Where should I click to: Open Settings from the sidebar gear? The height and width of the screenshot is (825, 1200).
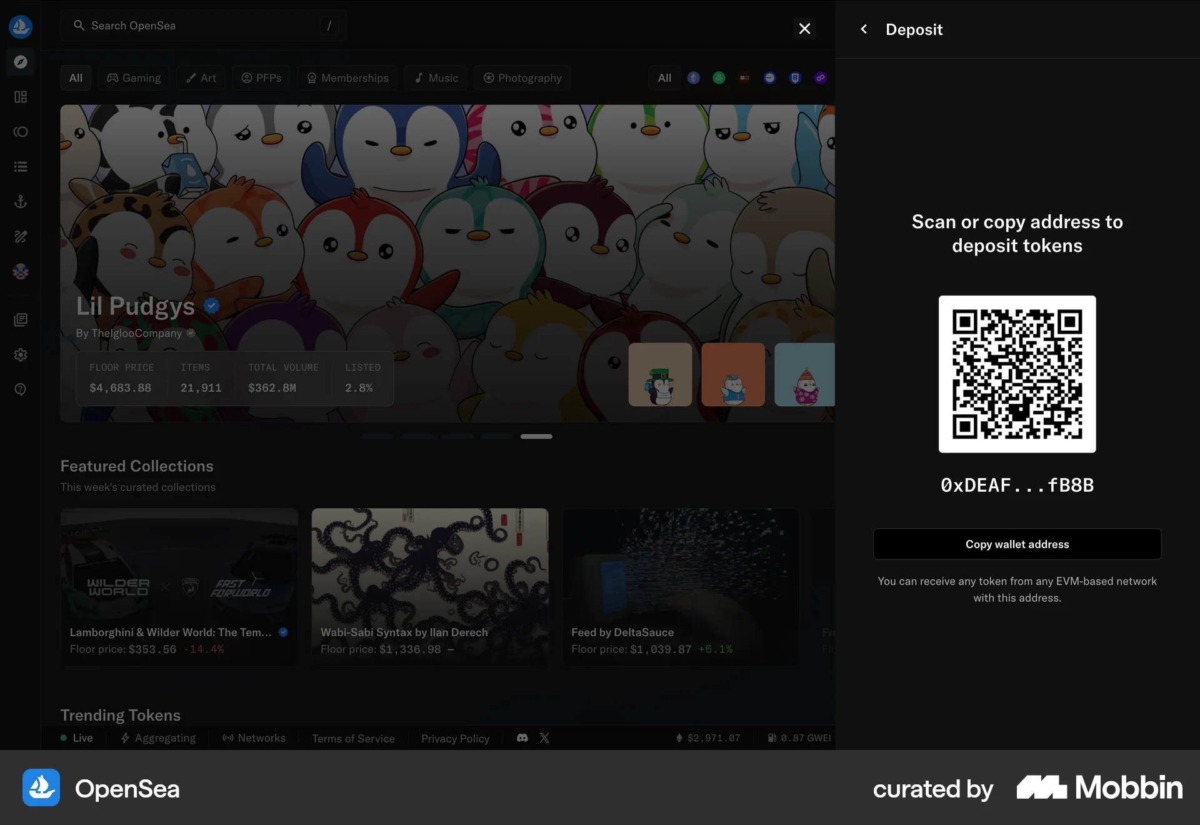pyautogui.click(x=21, y=354)
